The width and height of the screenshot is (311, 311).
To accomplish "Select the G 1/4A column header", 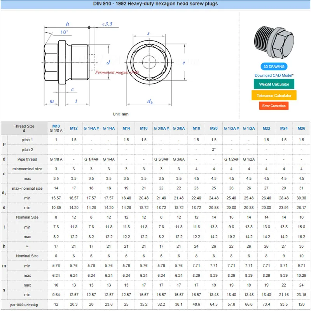I will point(108,128).
